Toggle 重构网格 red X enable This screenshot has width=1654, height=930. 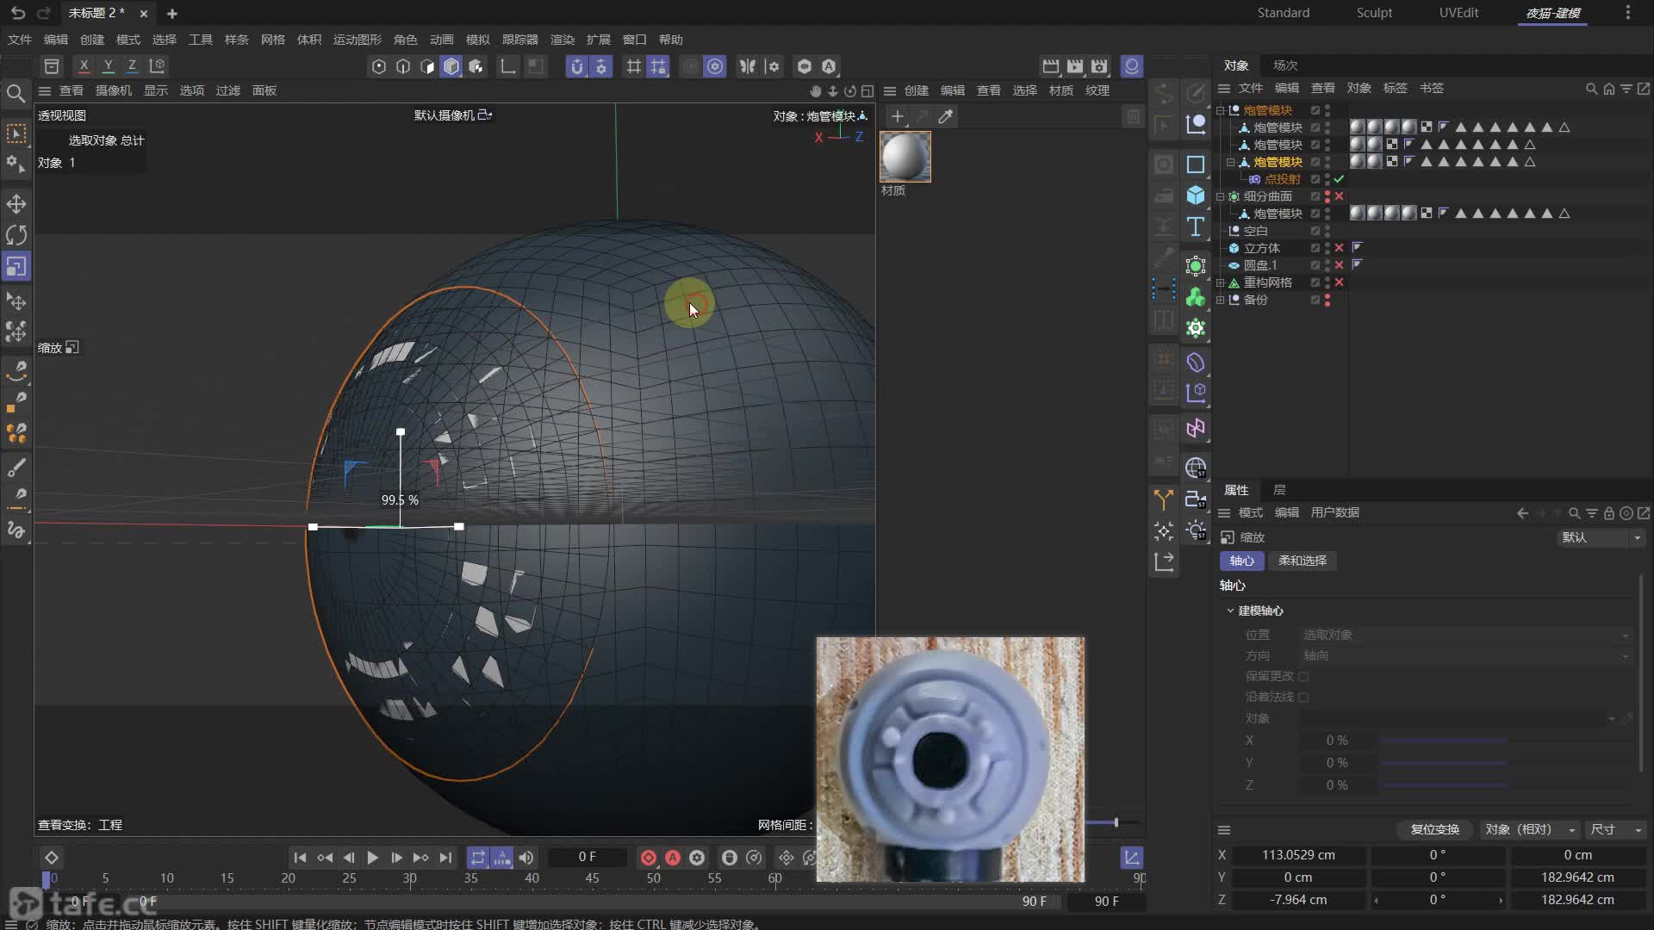coord(1339,282)
